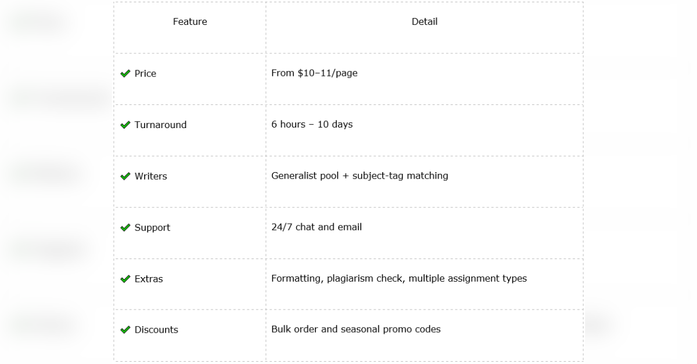Click the green checkmark beside Extras
Screen dimensions: 697x364
tap(125, 279)
